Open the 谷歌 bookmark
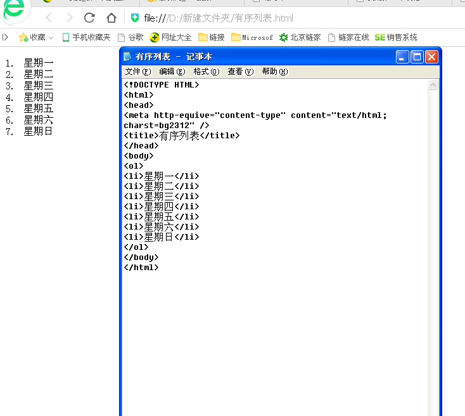The width and height of the screenshot is (465, 416). [x=131, y=37]
